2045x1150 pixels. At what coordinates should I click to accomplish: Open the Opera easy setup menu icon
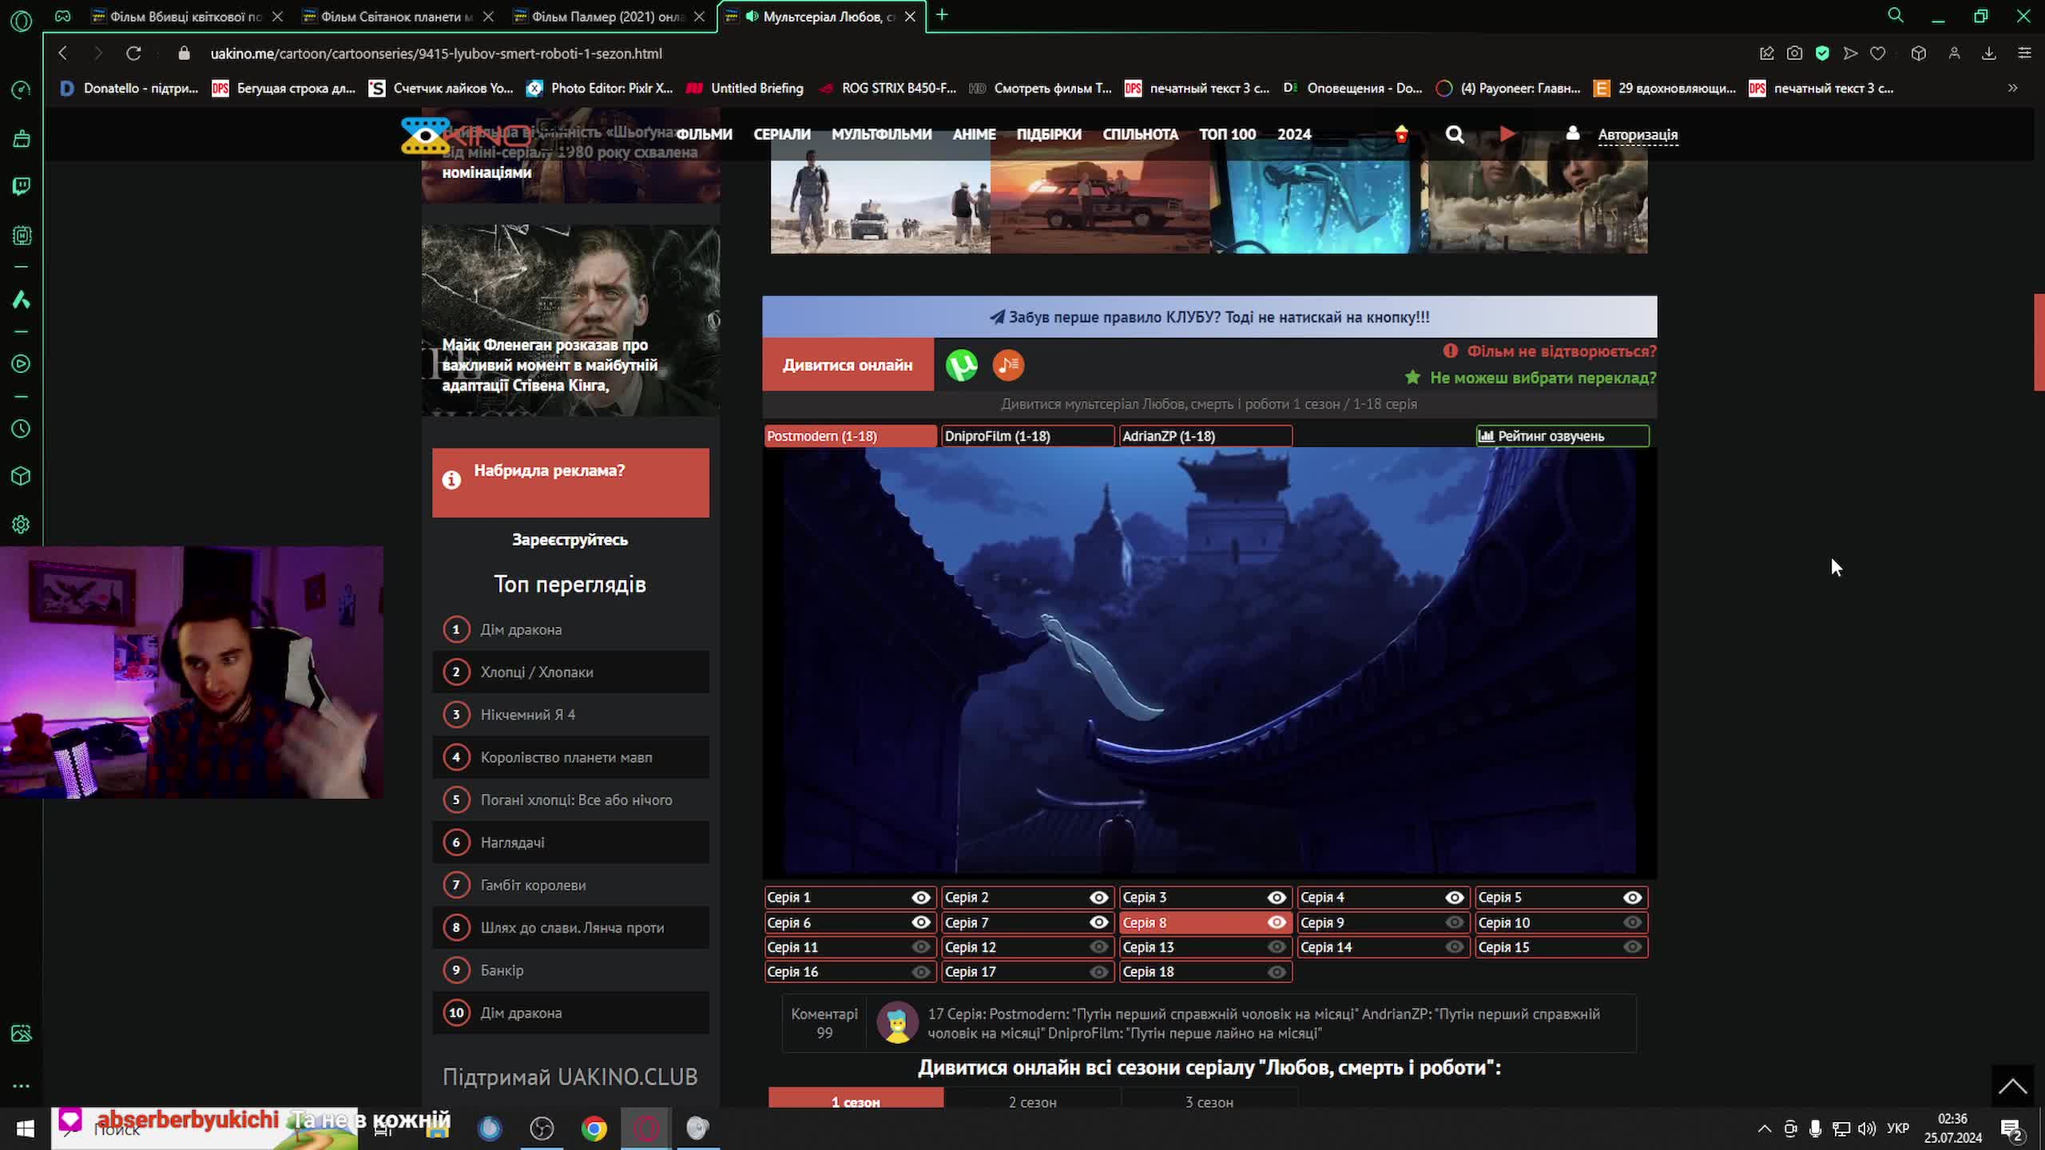point(2024,54)
